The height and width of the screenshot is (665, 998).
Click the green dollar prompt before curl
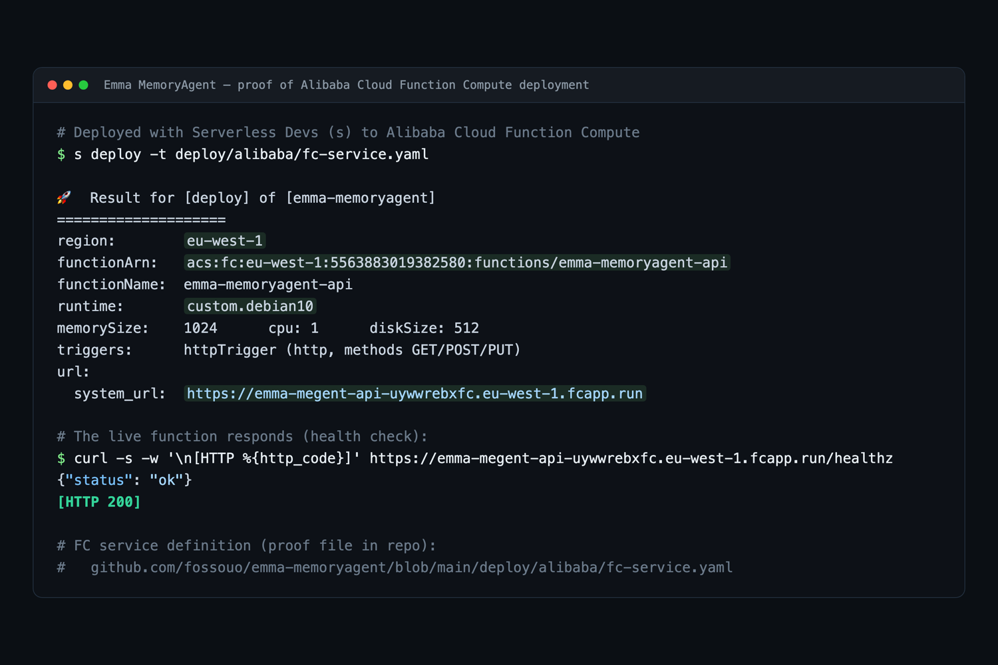pos(61,458)
